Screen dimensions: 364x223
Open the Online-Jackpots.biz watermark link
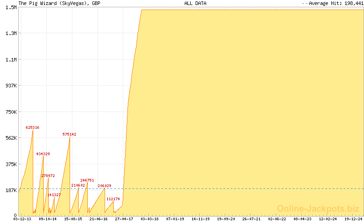(318, 208)
